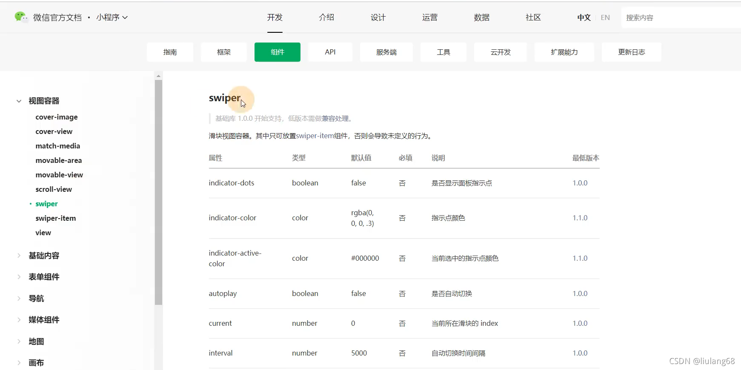Screen dimensions: 741x370
Task: Open scroll-view in sidebar
Action: tap(54, 189)
